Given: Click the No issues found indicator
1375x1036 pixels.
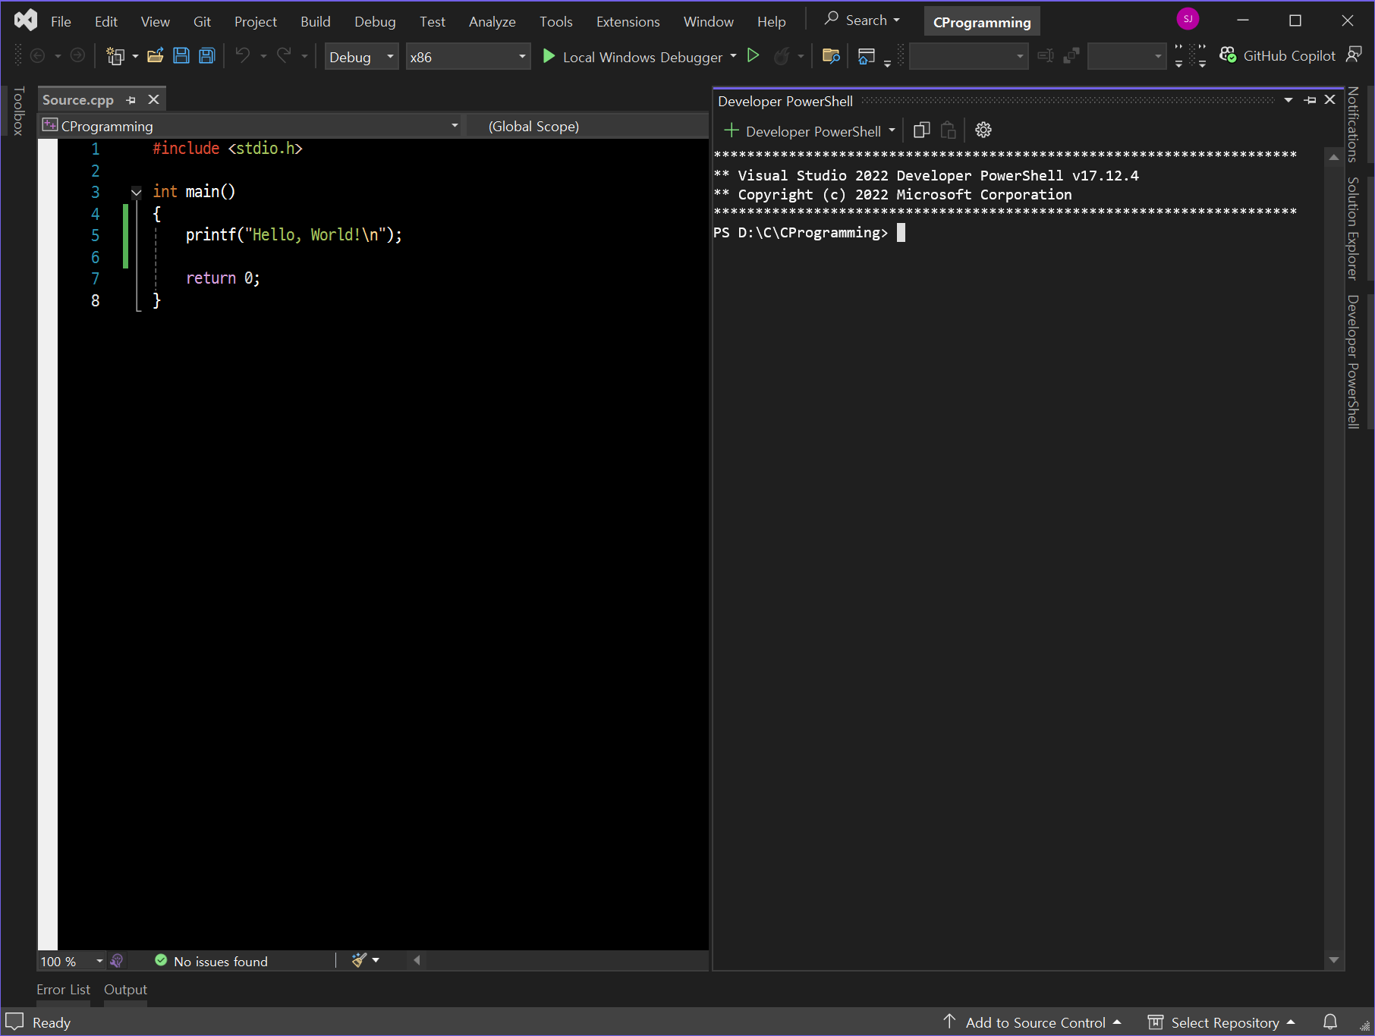Looking at the screenshot, I should pyautogui.click(x=212, y=961).
